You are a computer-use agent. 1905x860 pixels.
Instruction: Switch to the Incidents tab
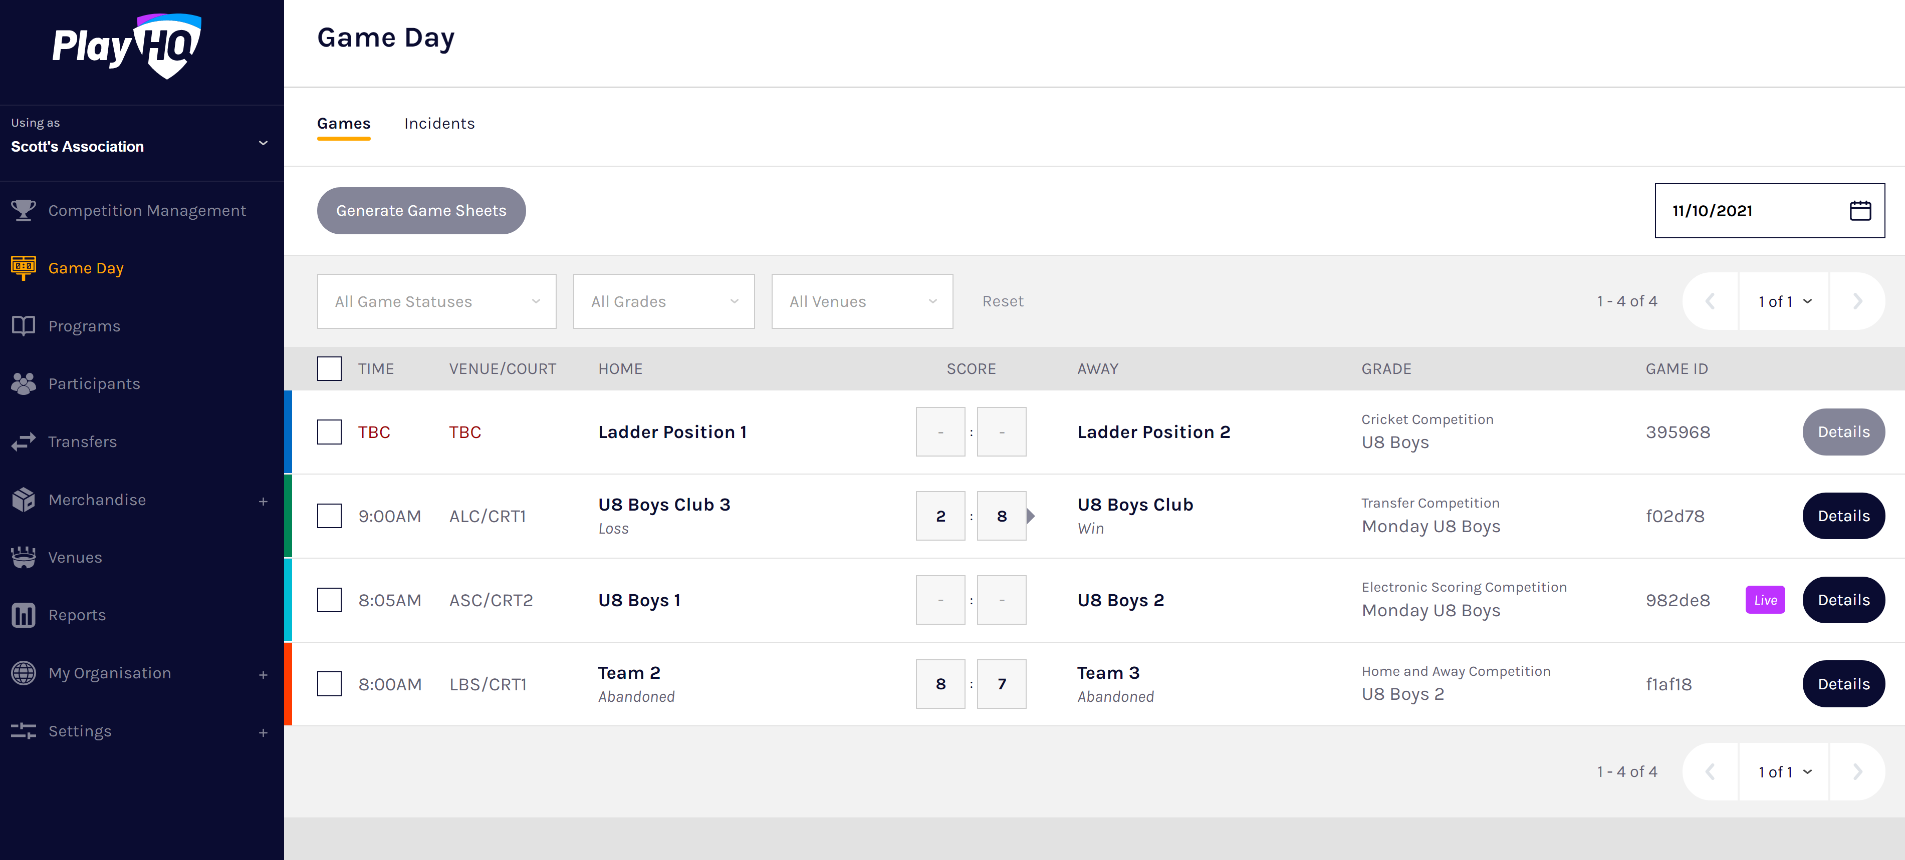coord(439,123)
